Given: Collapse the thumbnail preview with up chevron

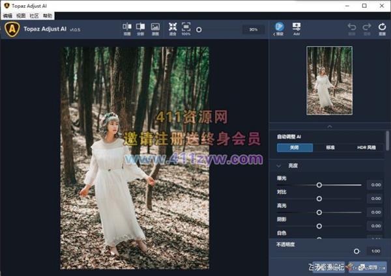Looking at the screenshot, I should [x=329, y=126].
